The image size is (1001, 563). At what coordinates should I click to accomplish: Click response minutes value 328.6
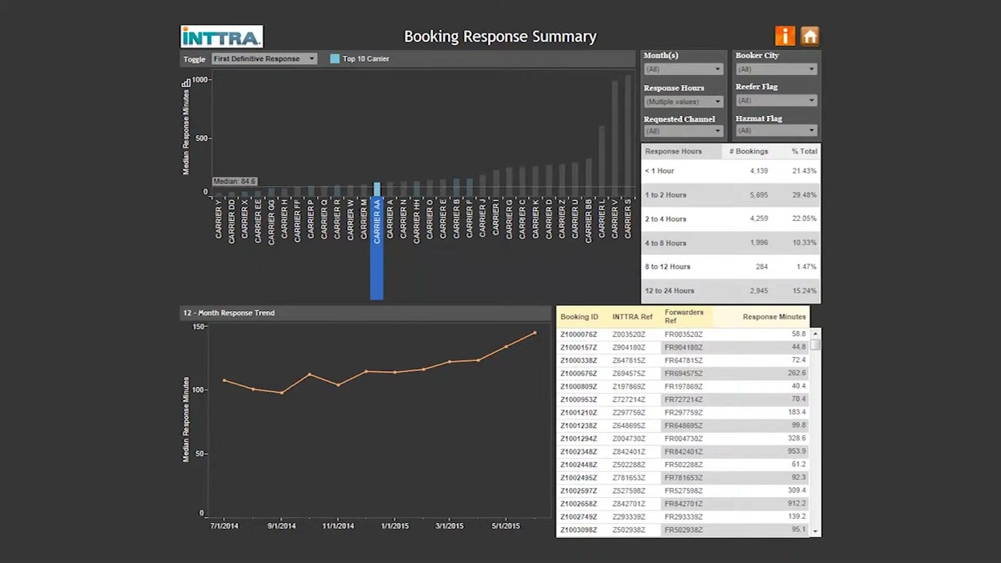797,439
